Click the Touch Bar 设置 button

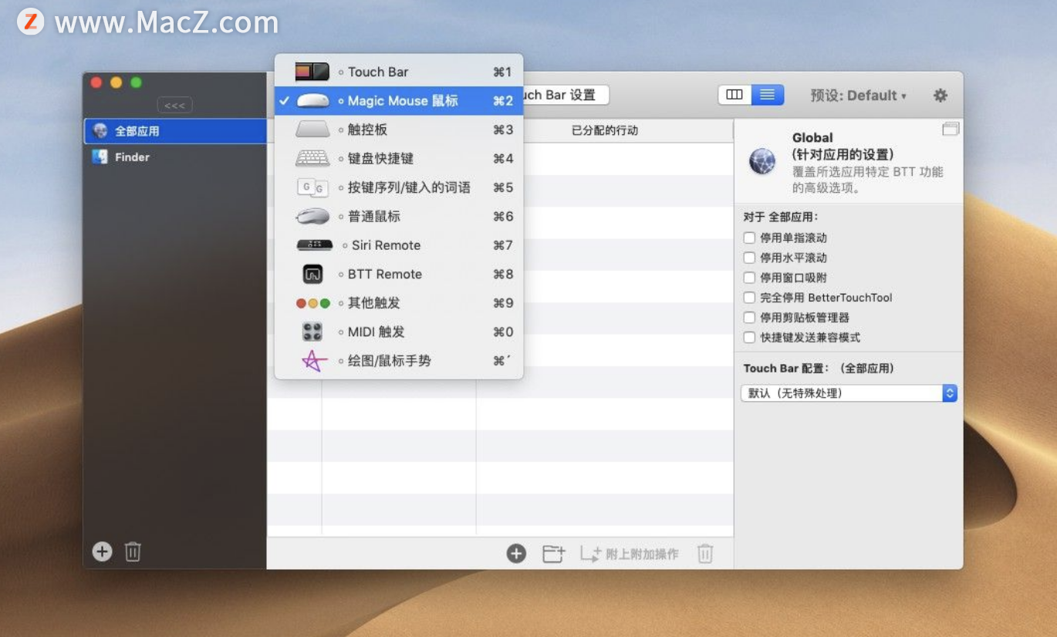coord(566,95)
